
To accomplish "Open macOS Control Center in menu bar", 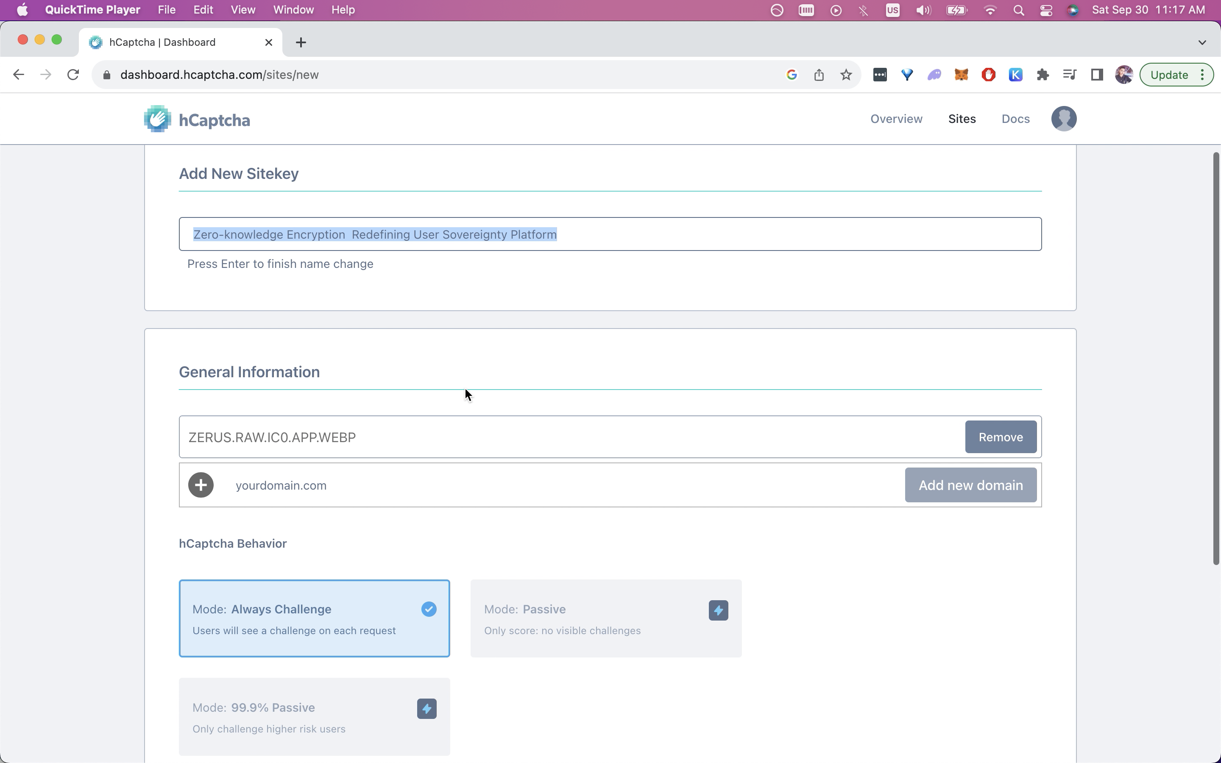I will [1045, 10].
